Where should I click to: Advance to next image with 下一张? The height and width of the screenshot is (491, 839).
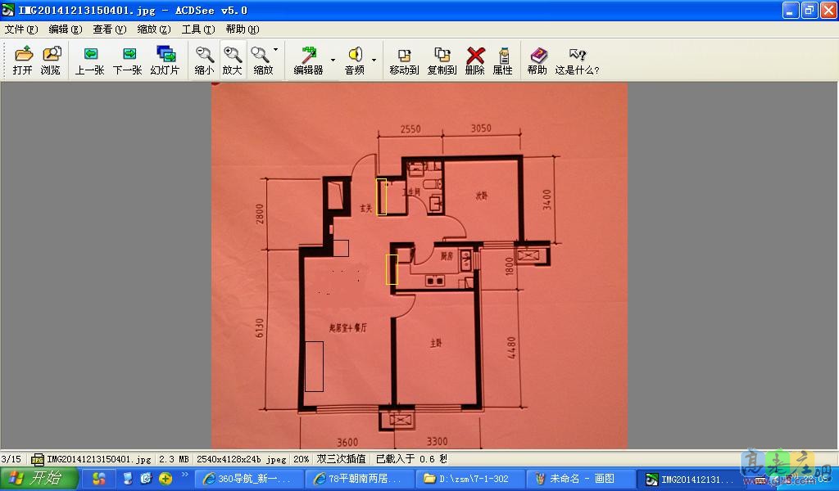point(127,61)
